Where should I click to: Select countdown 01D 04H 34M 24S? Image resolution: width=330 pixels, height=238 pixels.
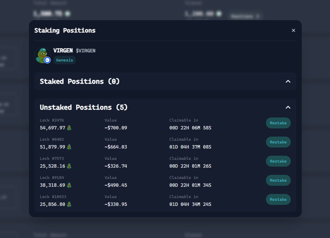(190, 204)
